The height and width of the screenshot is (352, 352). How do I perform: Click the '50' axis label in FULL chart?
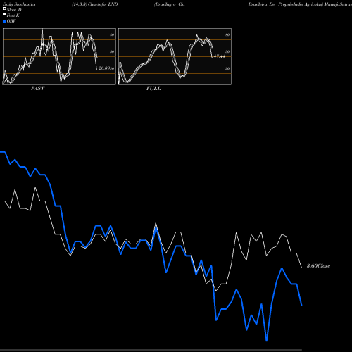coord(227,51)
